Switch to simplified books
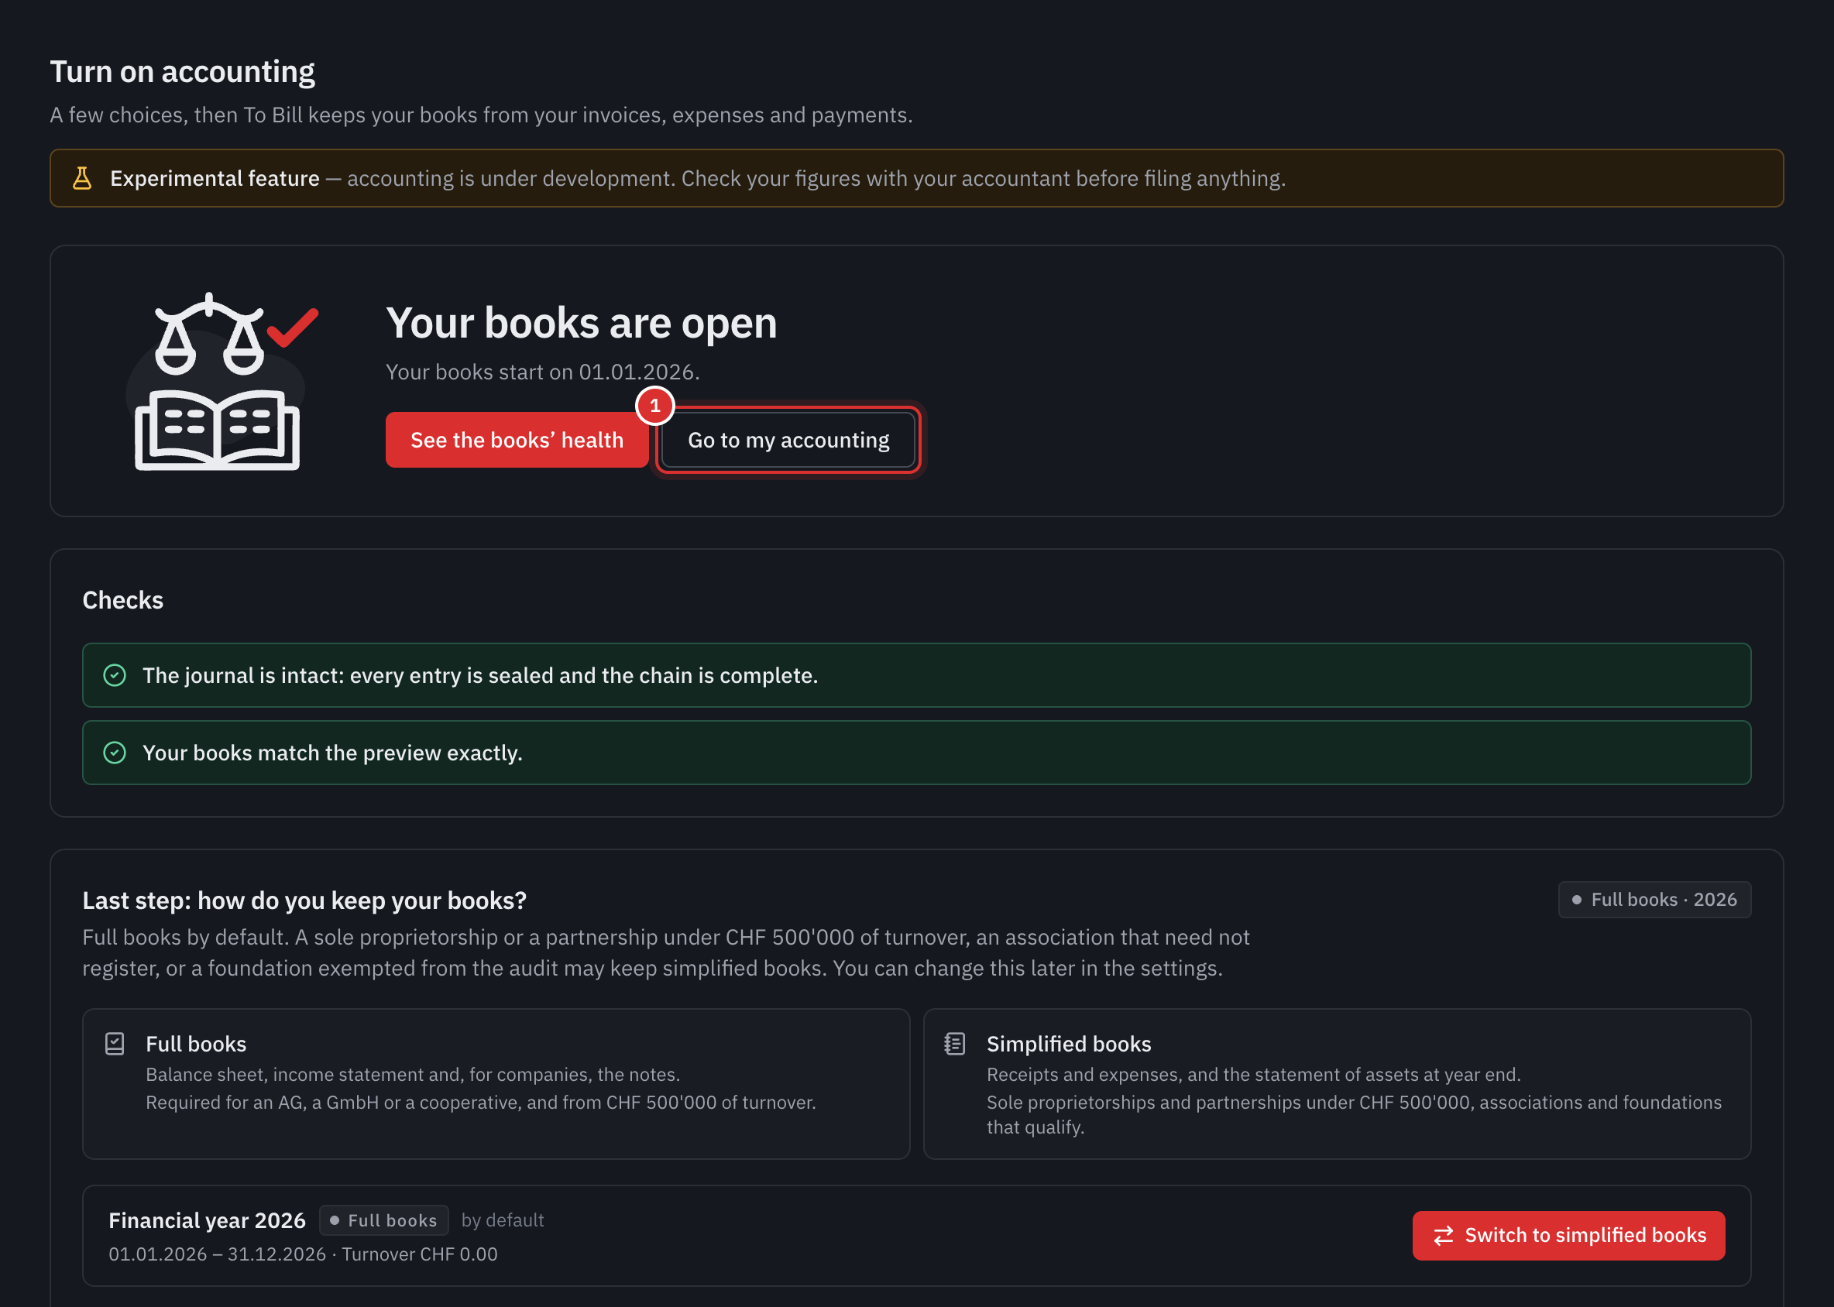This screenshot has height=1307, width=1834. (1568, 1235)
